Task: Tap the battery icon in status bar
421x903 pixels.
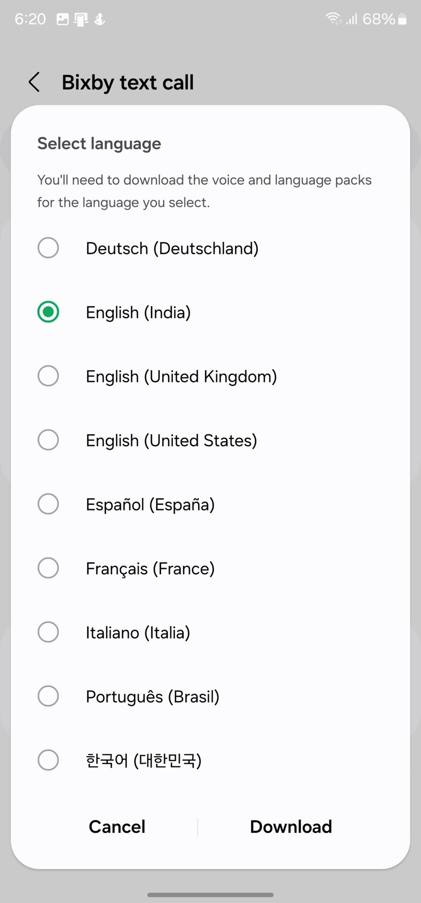Action: coord(402,19)
